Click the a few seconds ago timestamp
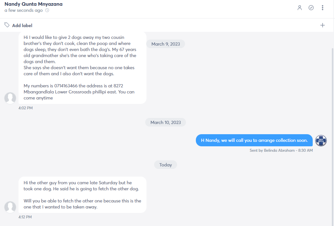The image size is (335, 226). 24,10
